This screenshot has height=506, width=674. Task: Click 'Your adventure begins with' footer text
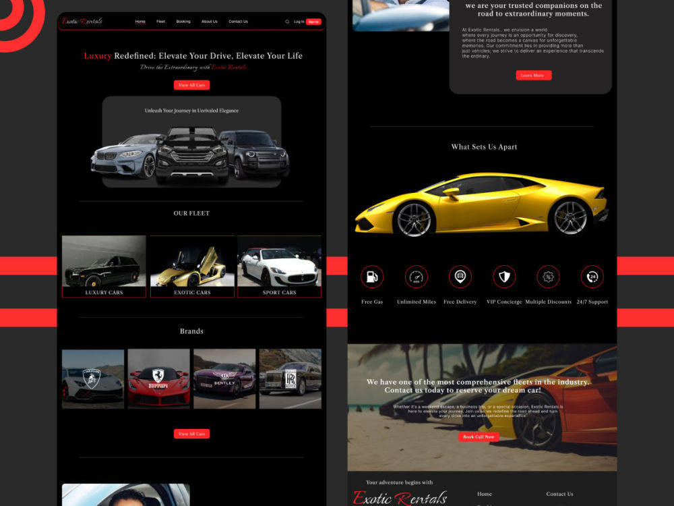(399, 482)
